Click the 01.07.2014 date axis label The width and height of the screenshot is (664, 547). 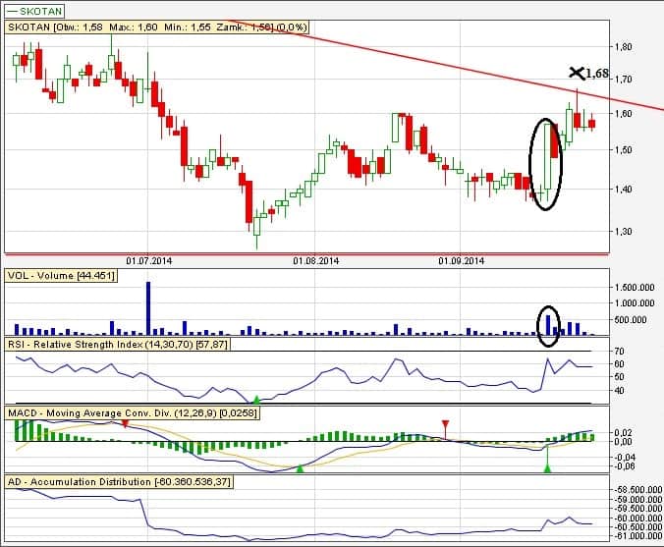pos(150,261)
